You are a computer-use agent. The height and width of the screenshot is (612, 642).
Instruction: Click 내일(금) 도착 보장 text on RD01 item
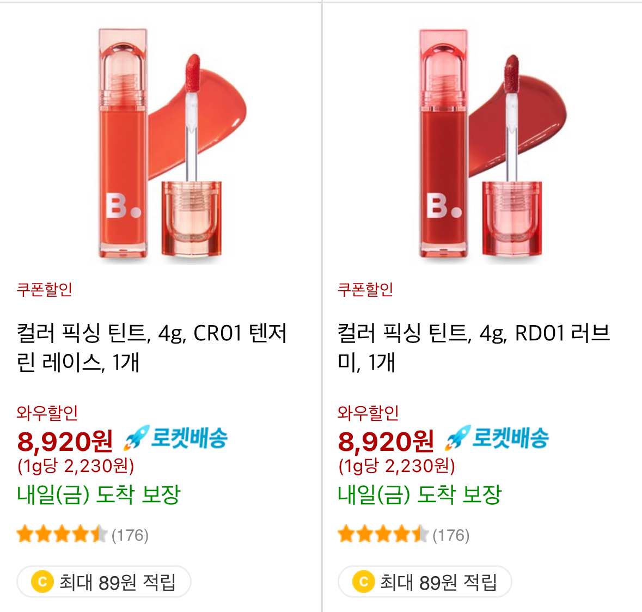point(419,494)
